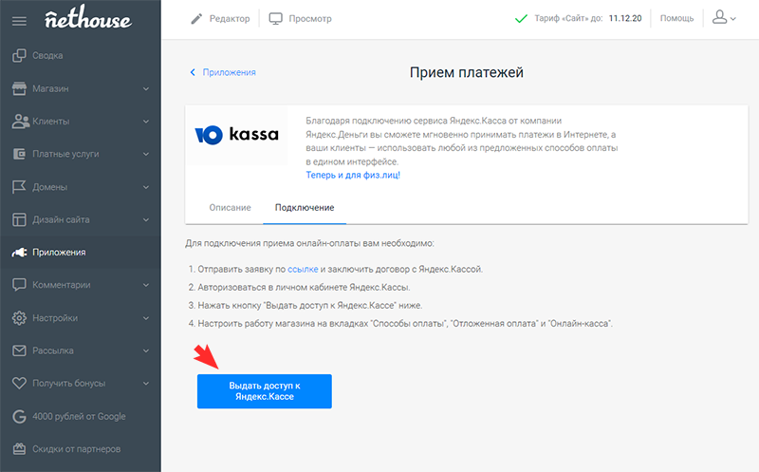Expand the Платные услуги chevron
The height and width of the screenshot is (472, 759).
tap(146, 154)
